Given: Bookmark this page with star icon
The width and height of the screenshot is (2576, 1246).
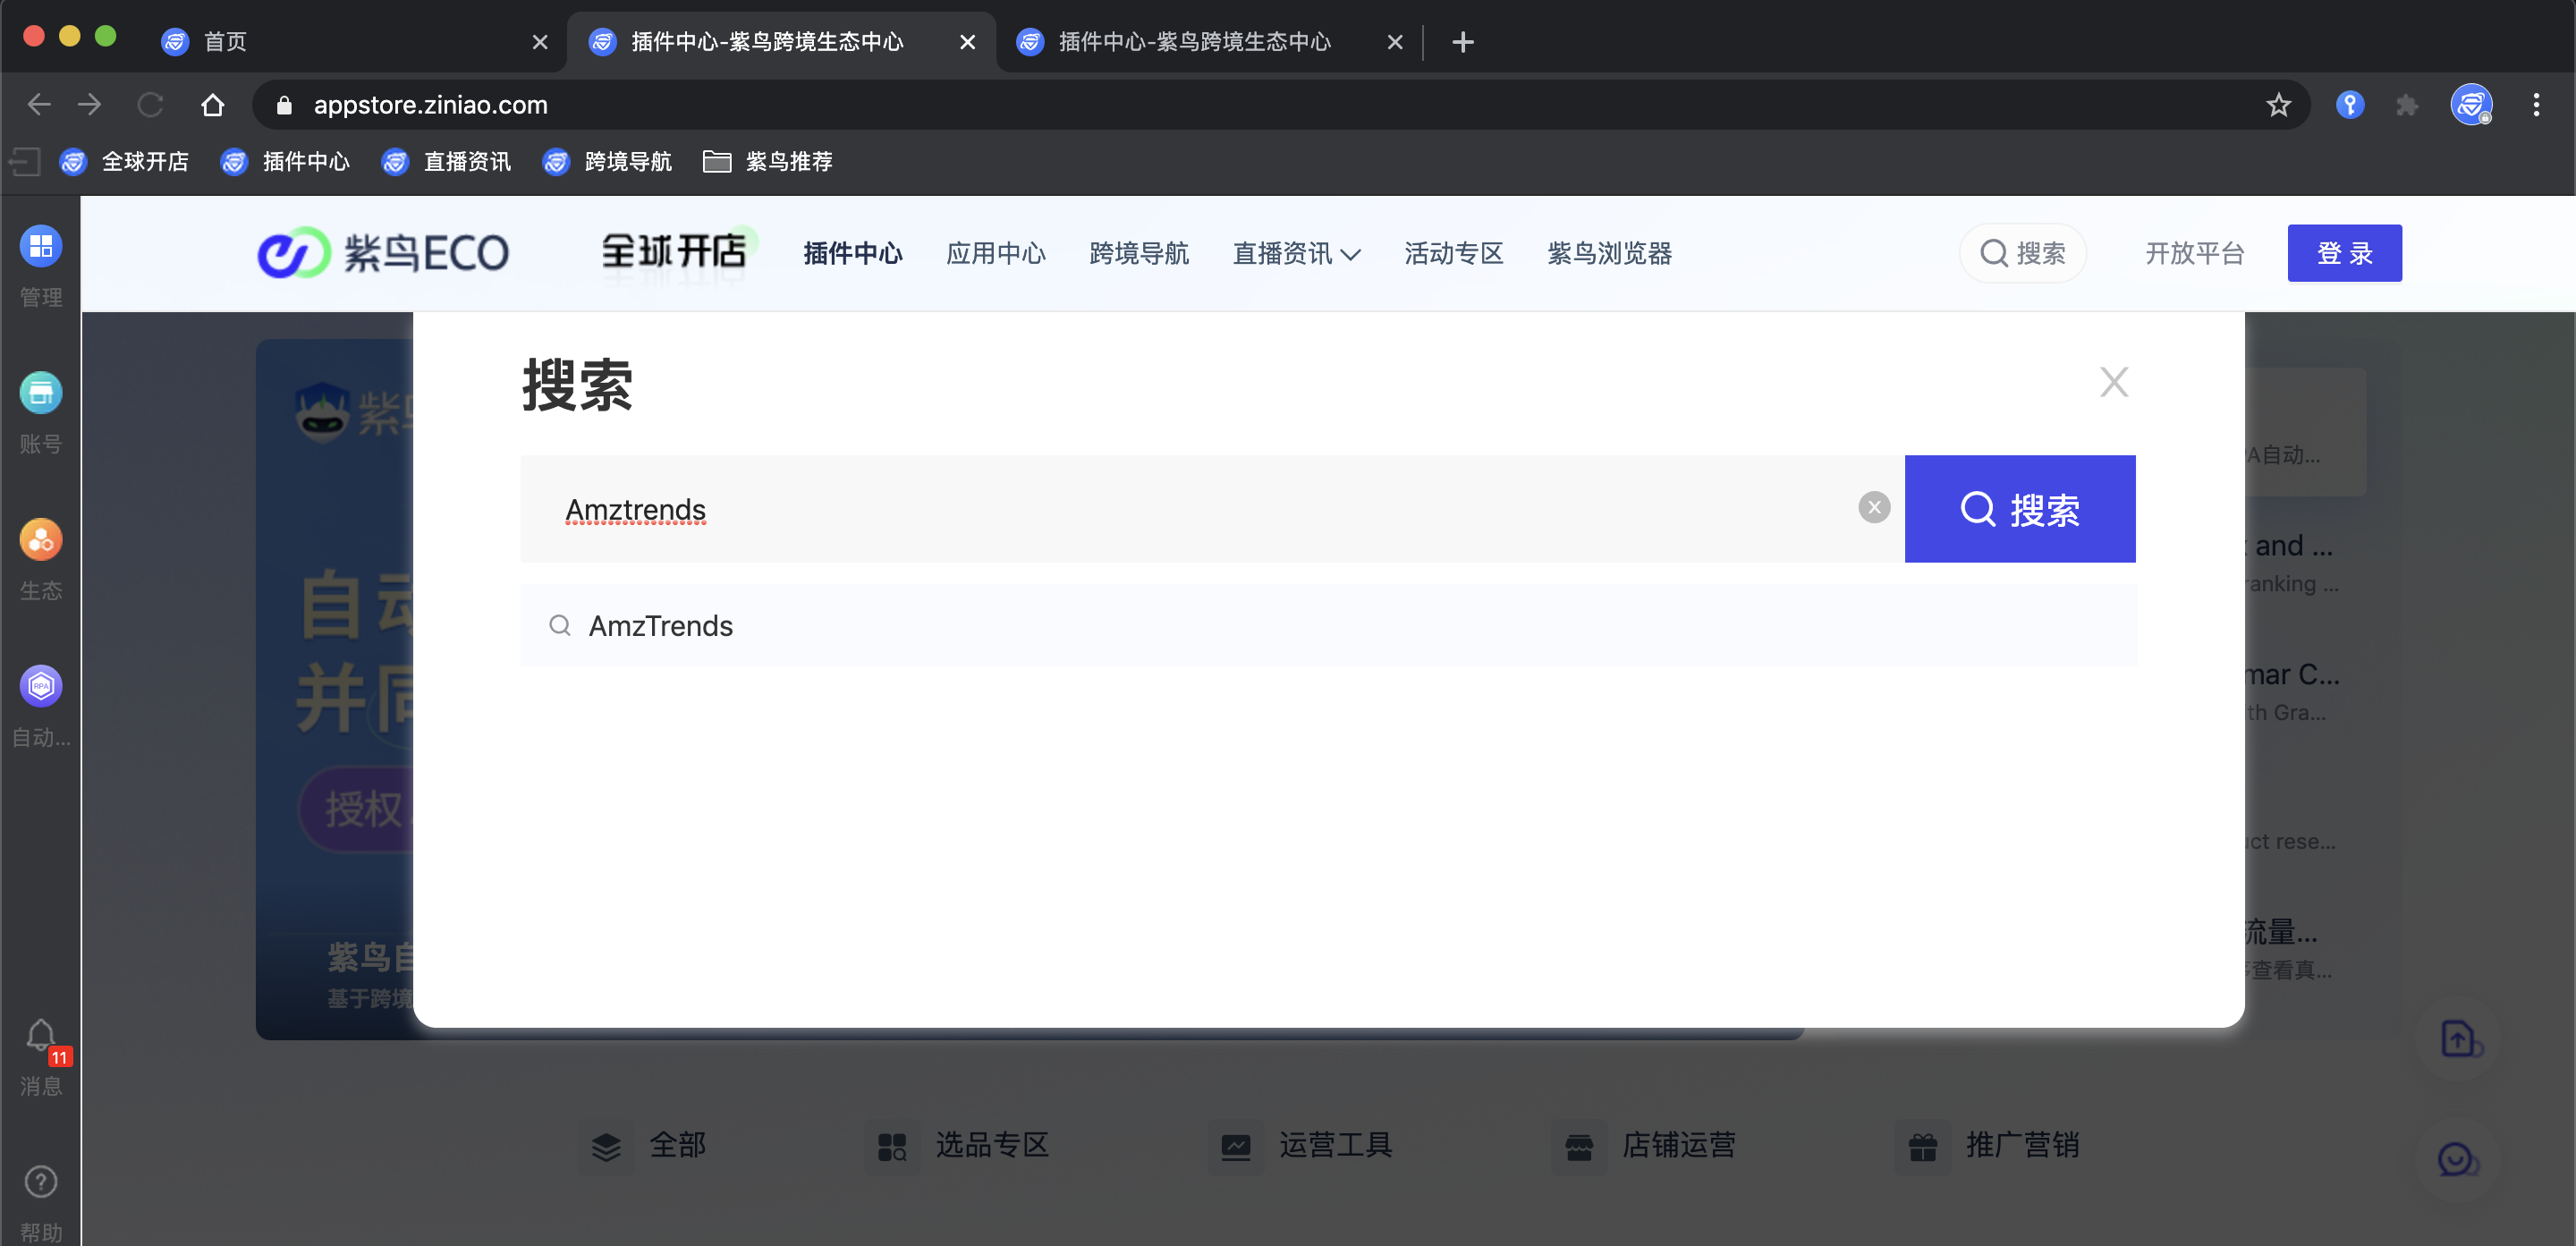Looking at the screenshot, I should point(2278,105).
